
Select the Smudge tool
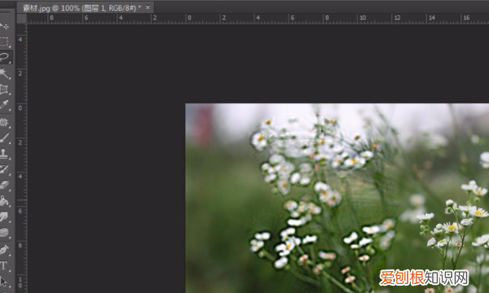5,216
